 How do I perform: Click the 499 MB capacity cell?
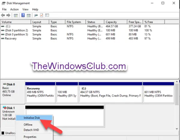click(x=110, y=39)
